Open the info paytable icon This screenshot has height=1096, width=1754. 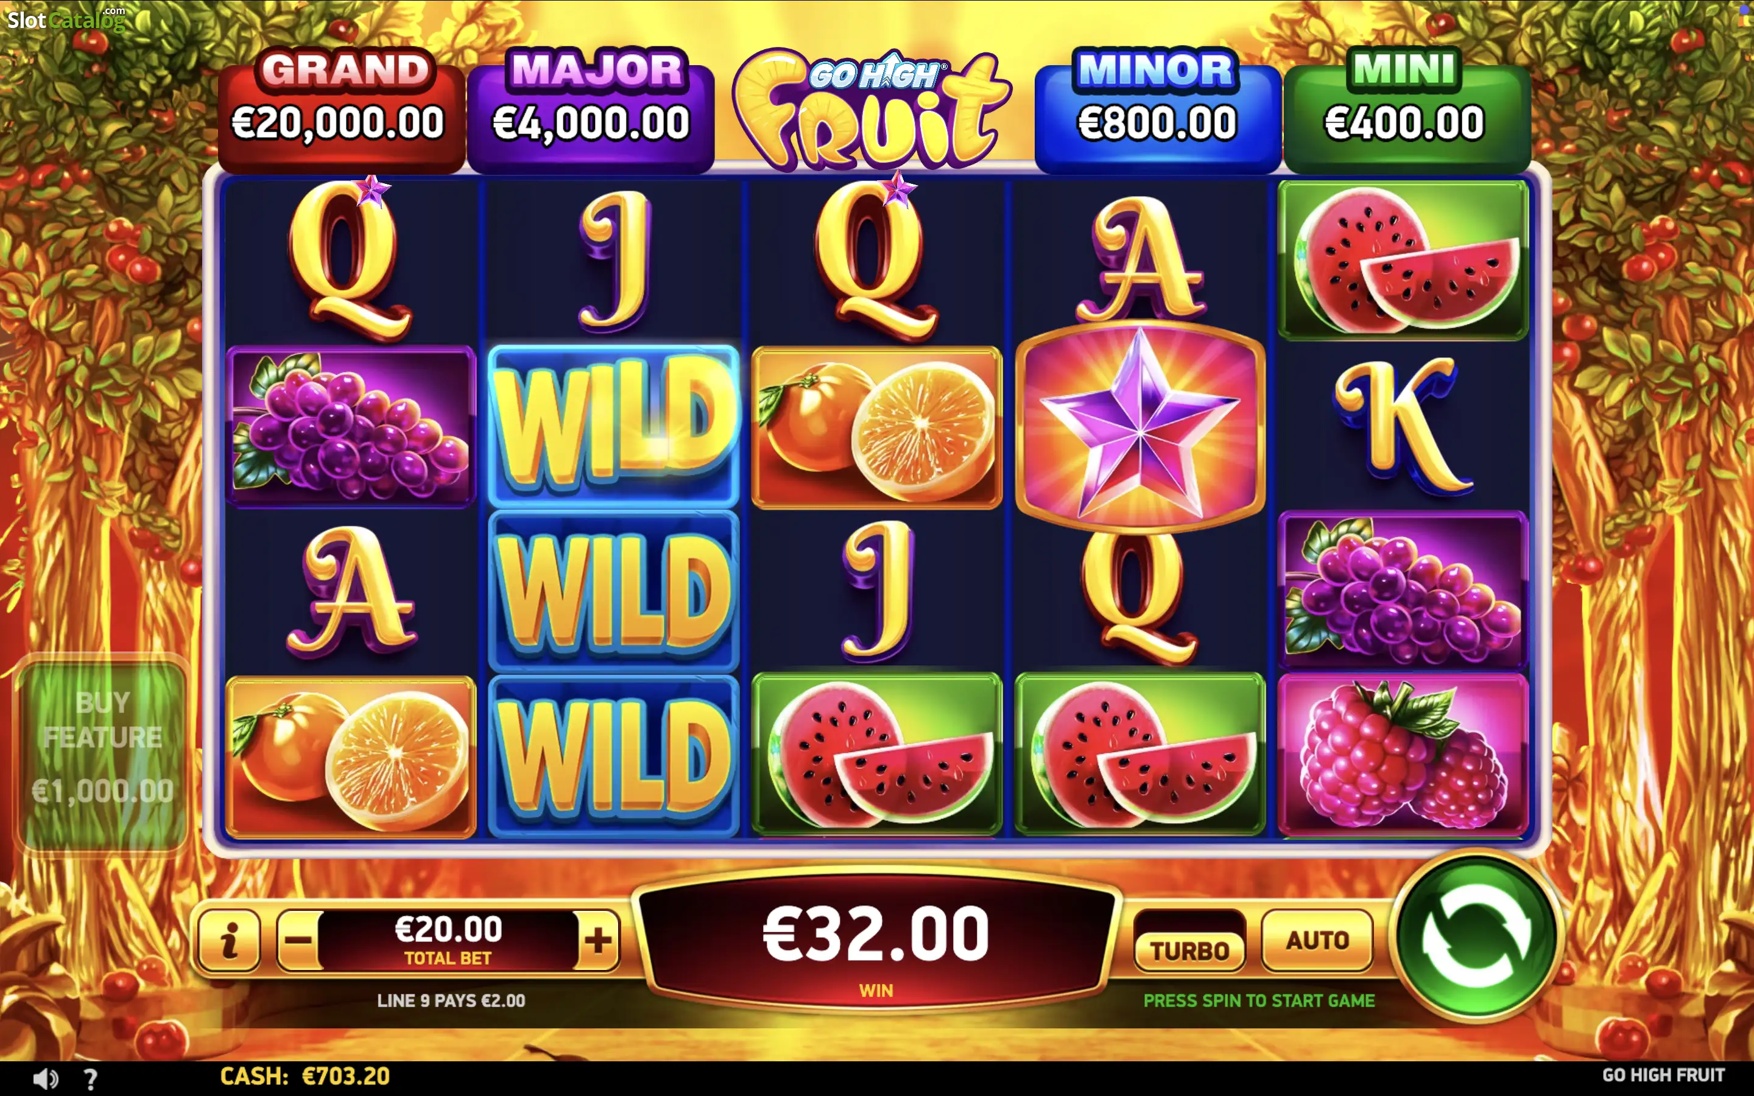pyautogui.click(x=229, y=940)
